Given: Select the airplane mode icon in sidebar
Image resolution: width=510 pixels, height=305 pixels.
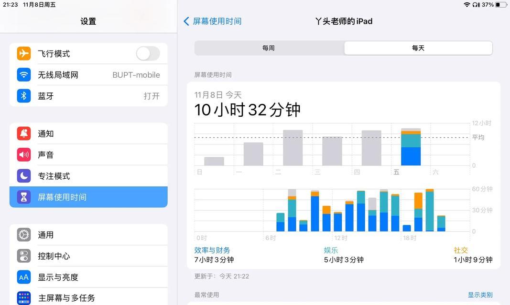Looking at the screenshot, I should pyautogui.click(x=23, y=54).
